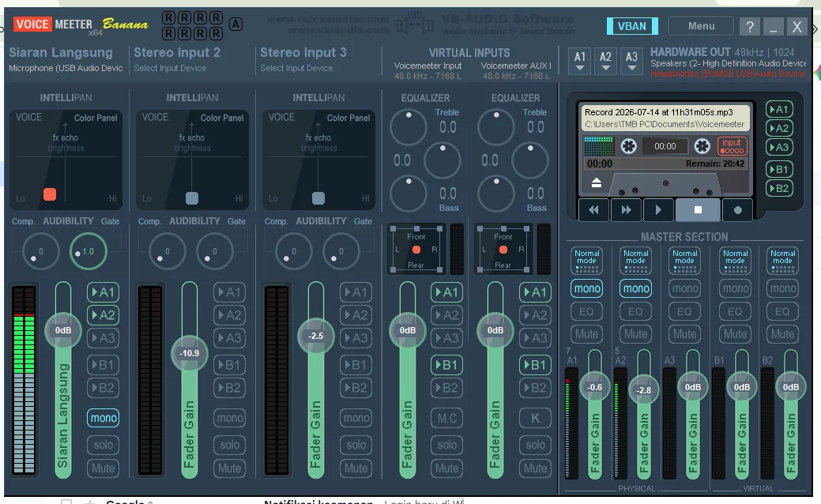Click the recorder input source indicator

(x=732, y=146)
